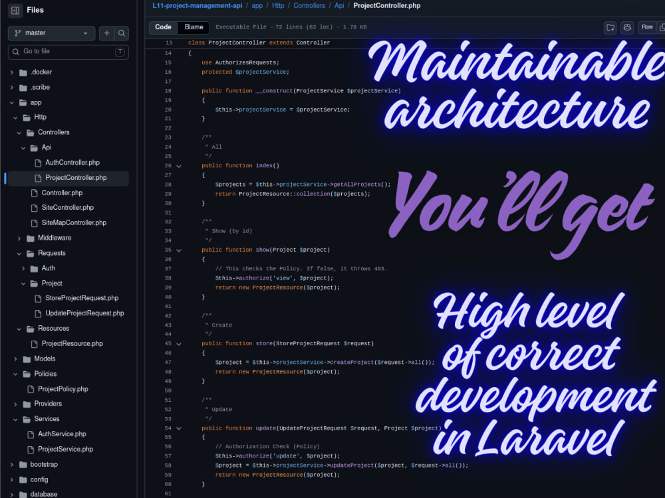Screen dimensions: 665x498
Task: Expand the Auth folder chevron
Action: click(23, 268)
